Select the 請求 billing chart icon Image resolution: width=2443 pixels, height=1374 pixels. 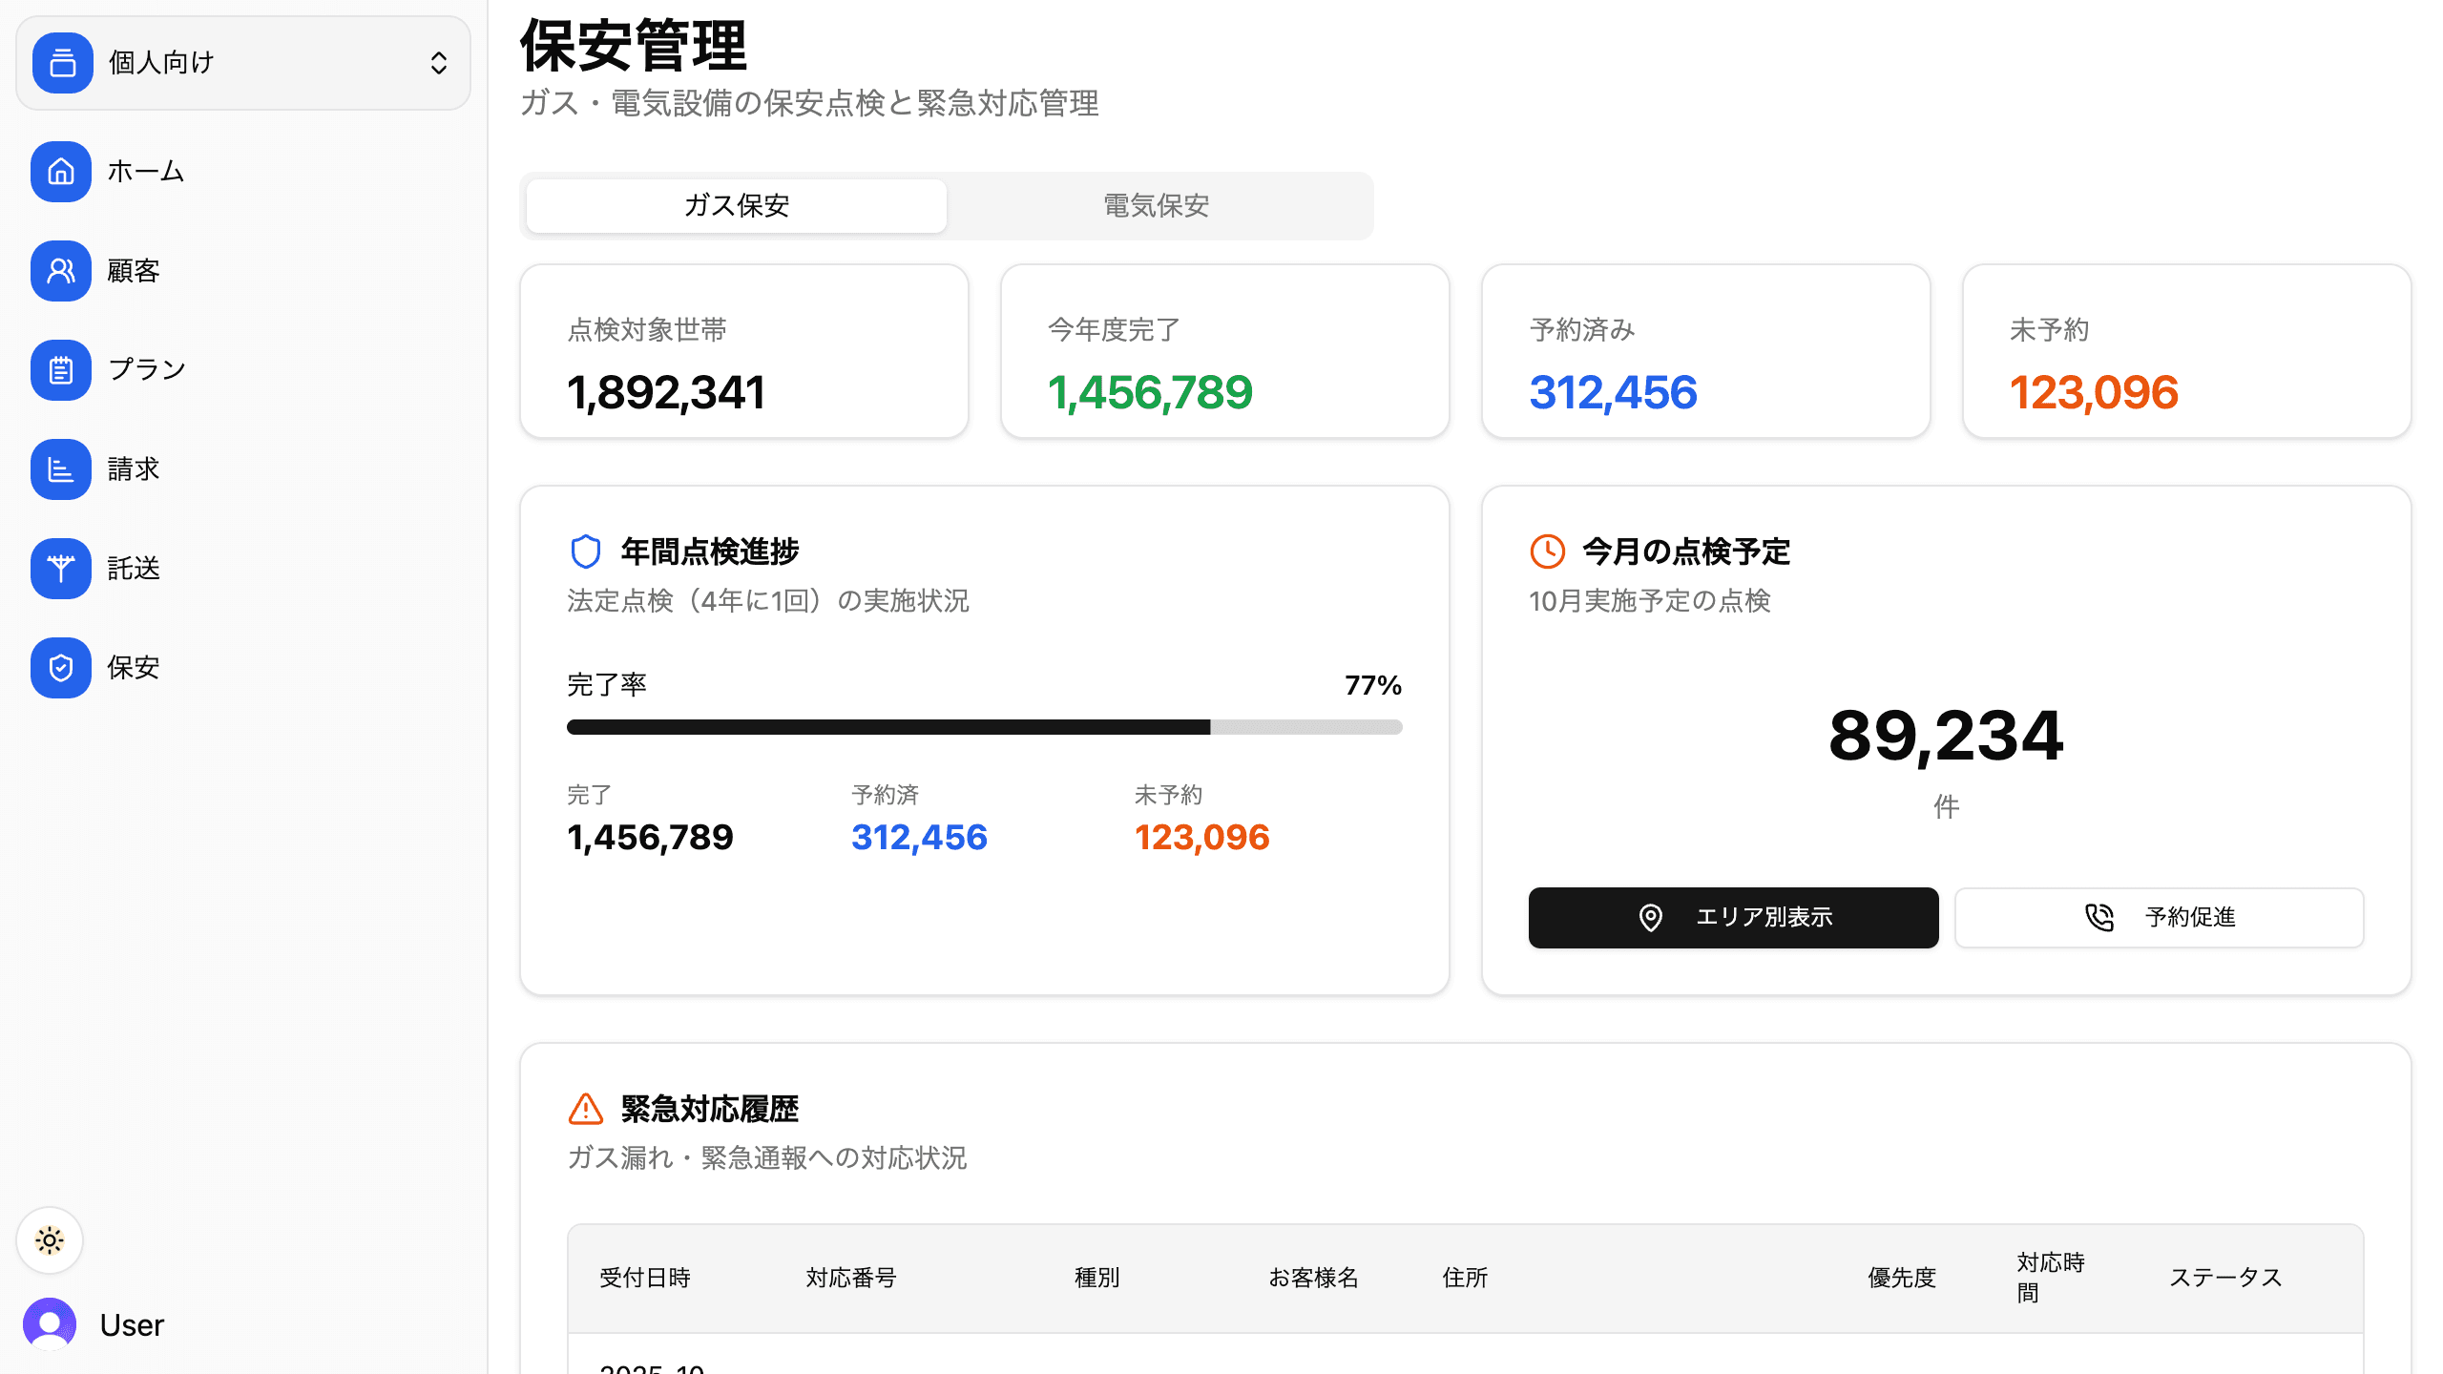click(61, 469)
